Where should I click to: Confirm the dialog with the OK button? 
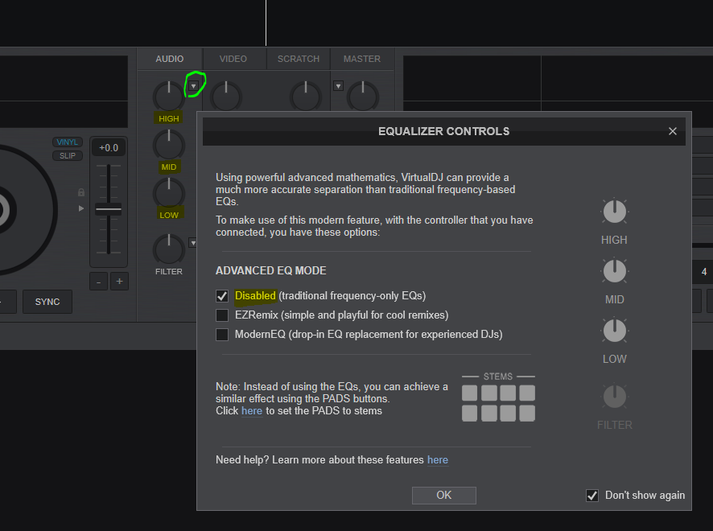tap(443, 495)
